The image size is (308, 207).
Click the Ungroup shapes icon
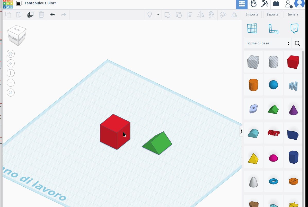[x=179, y=15]
